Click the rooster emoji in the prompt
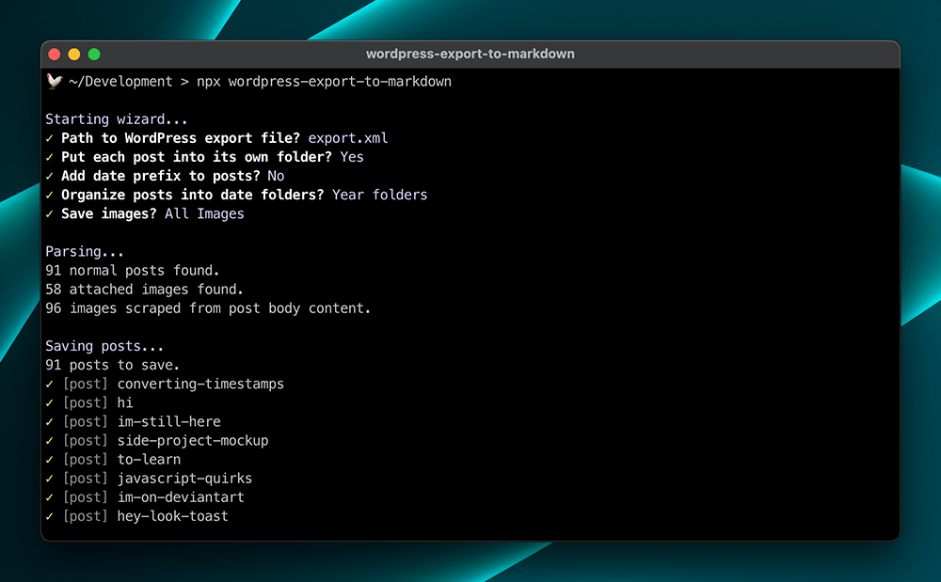 click(55, 81)
